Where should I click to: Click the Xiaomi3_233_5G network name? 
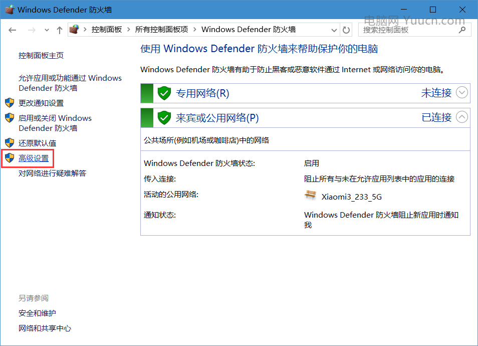[352, 197]
